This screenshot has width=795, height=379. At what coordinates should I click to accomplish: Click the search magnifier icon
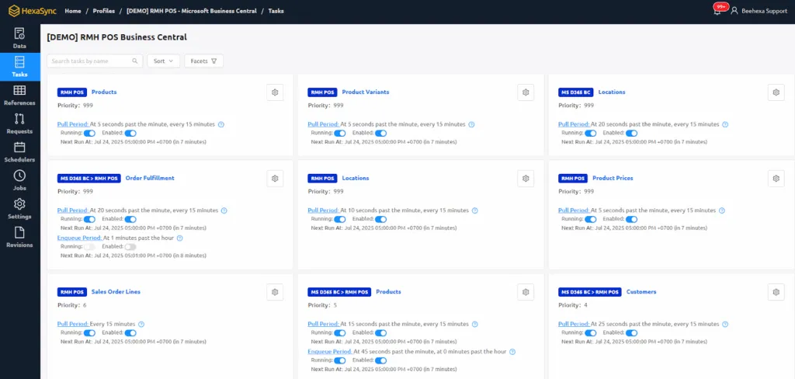click(135, 61)
